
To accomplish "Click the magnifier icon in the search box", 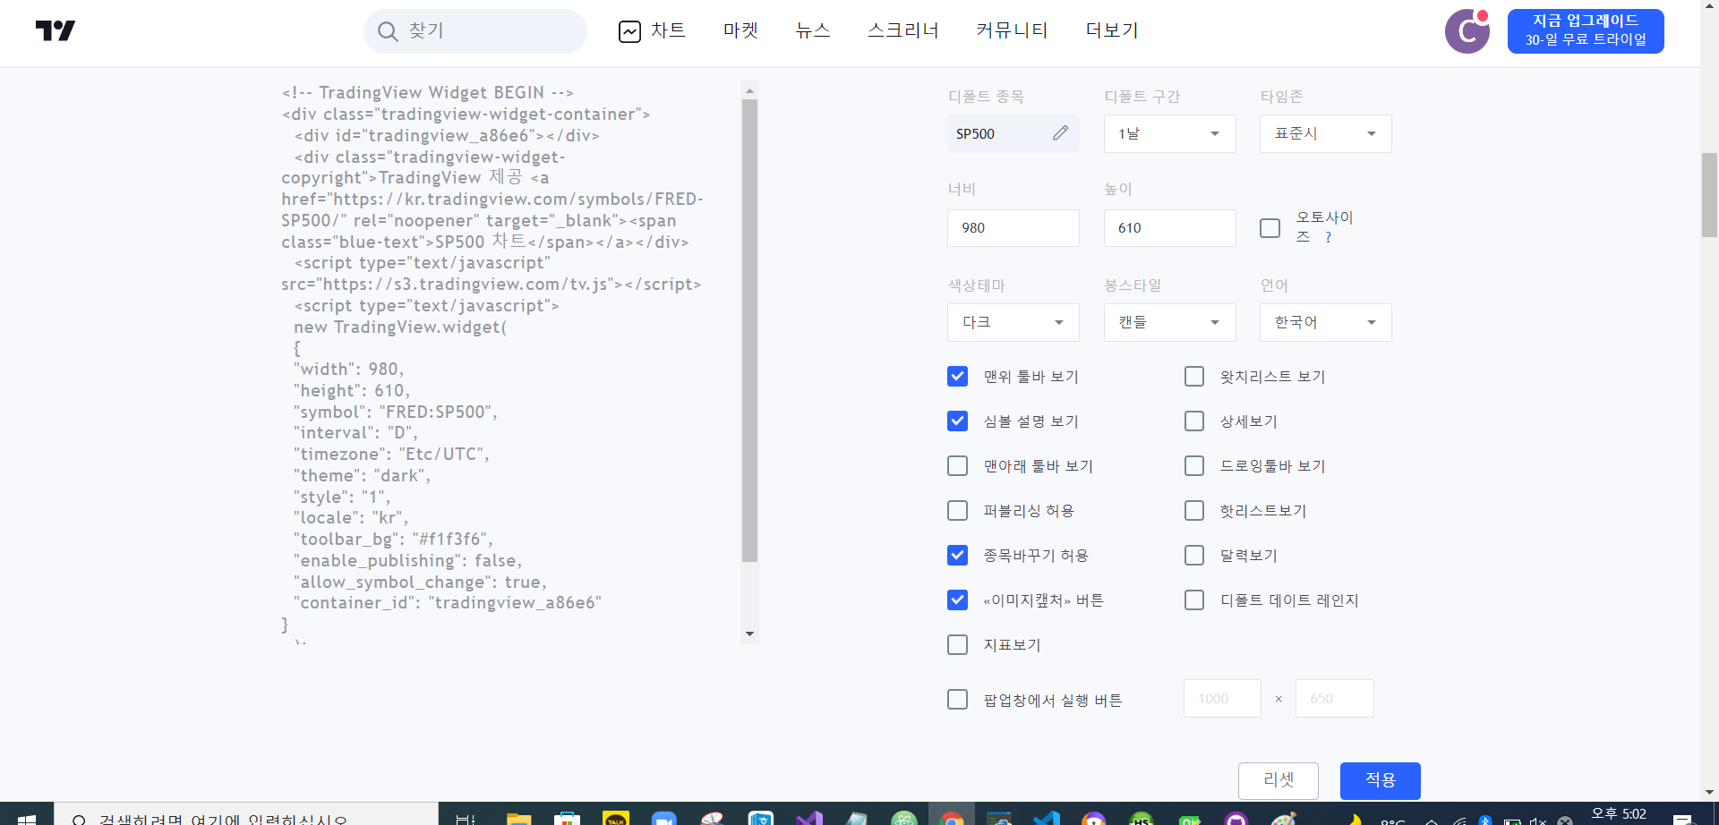I will pyautogui.click(x=388, y=31).
